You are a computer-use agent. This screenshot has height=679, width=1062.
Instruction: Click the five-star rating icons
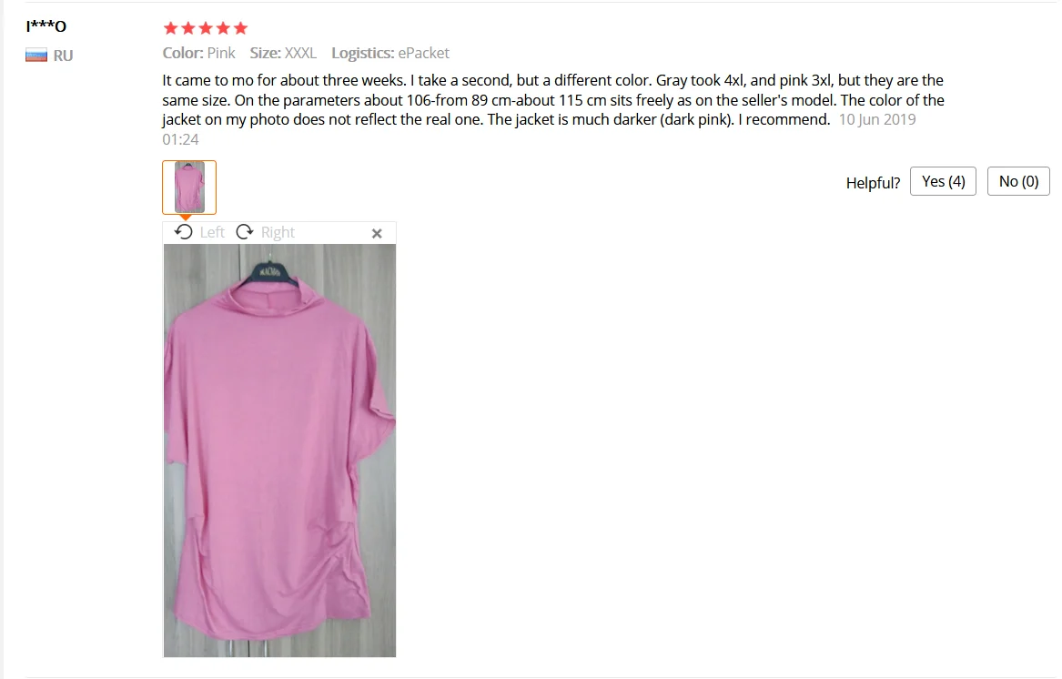tap(206, 28)
